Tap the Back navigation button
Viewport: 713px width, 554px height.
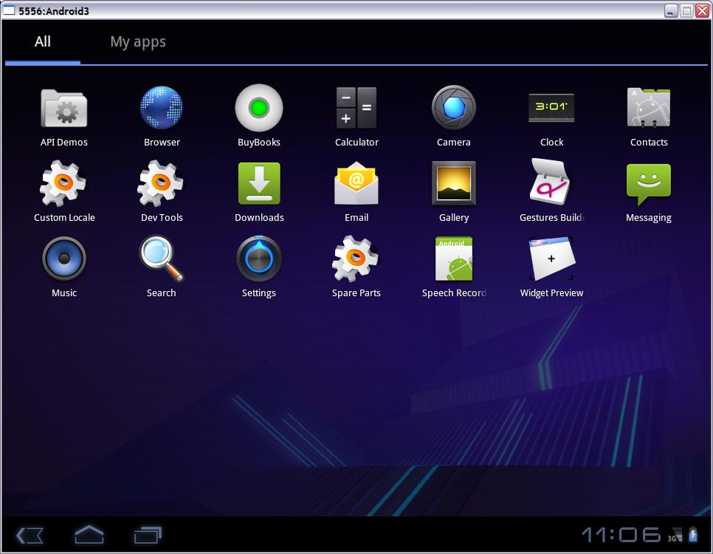click(30, 536)
